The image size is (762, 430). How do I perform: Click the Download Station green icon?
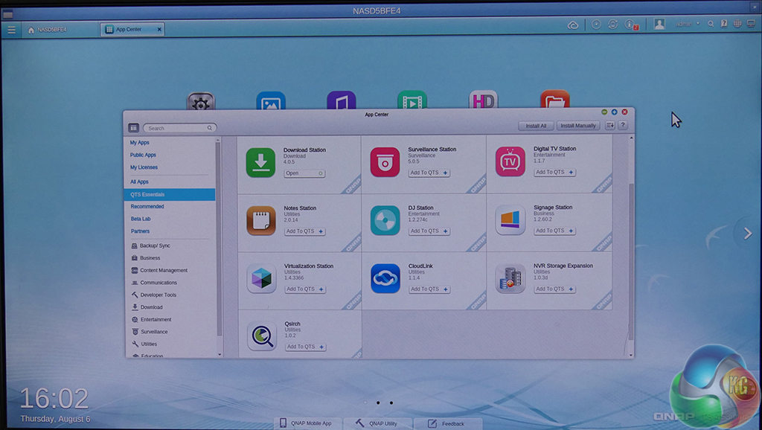pyautogui.click(x=261, y=162)
